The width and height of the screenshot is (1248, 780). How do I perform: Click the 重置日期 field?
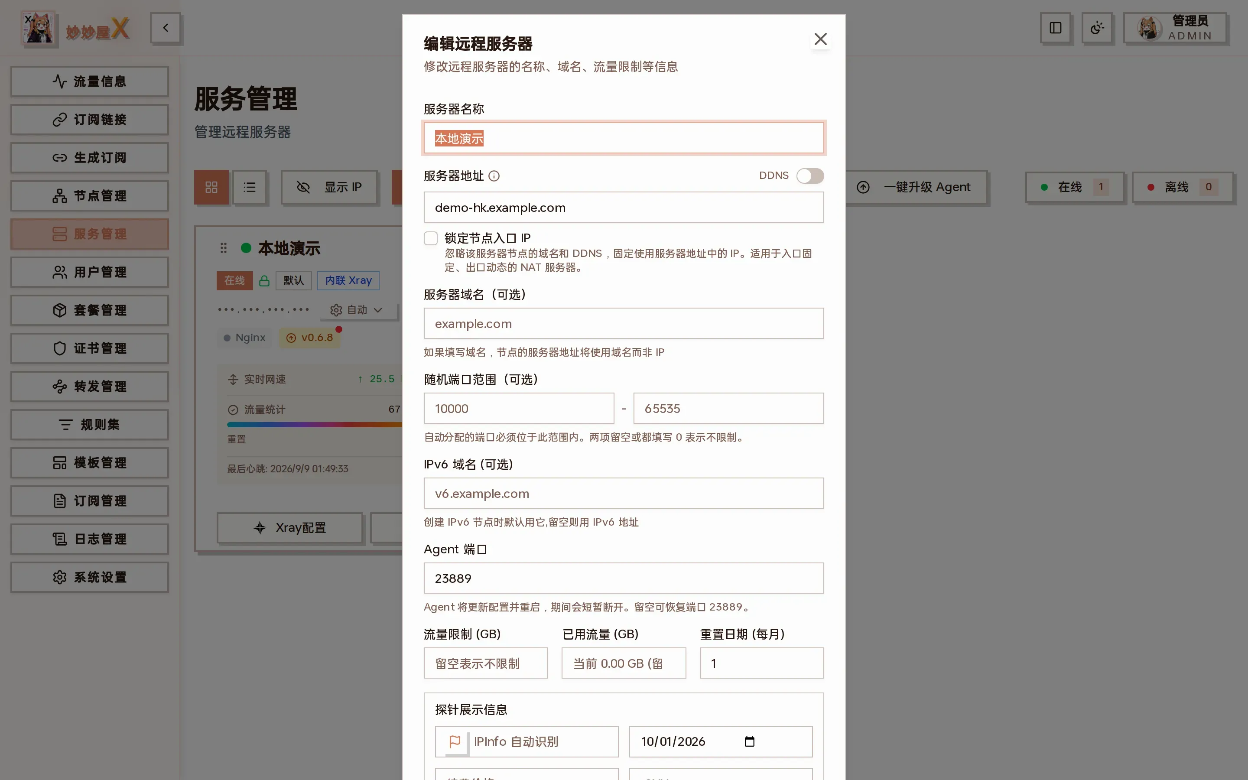[x=762, y=663]
